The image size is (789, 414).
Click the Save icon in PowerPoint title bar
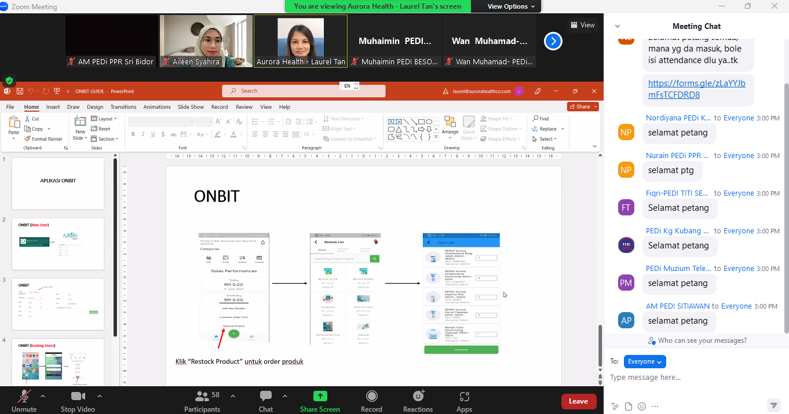[x=20, y=91]
